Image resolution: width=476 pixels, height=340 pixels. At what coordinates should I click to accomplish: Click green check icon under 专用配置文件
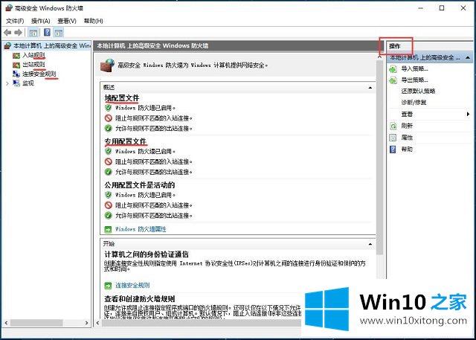(x=109, y=172)
